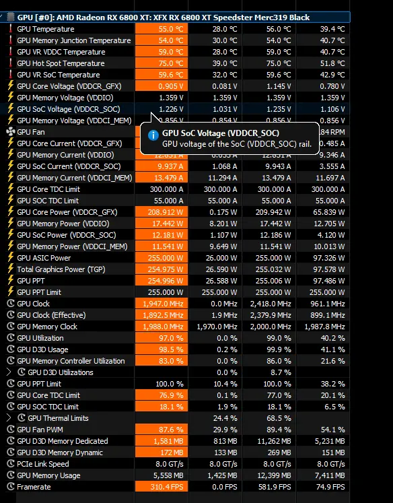This screenshot has height=503, width=393.
Task: Click the lightning icon beside GPU ASIC Power
Action: (x=11, y=258)
